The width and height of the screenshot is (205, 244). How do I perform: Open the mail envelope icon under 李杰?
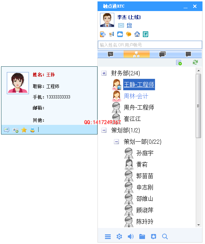point(121,25)
